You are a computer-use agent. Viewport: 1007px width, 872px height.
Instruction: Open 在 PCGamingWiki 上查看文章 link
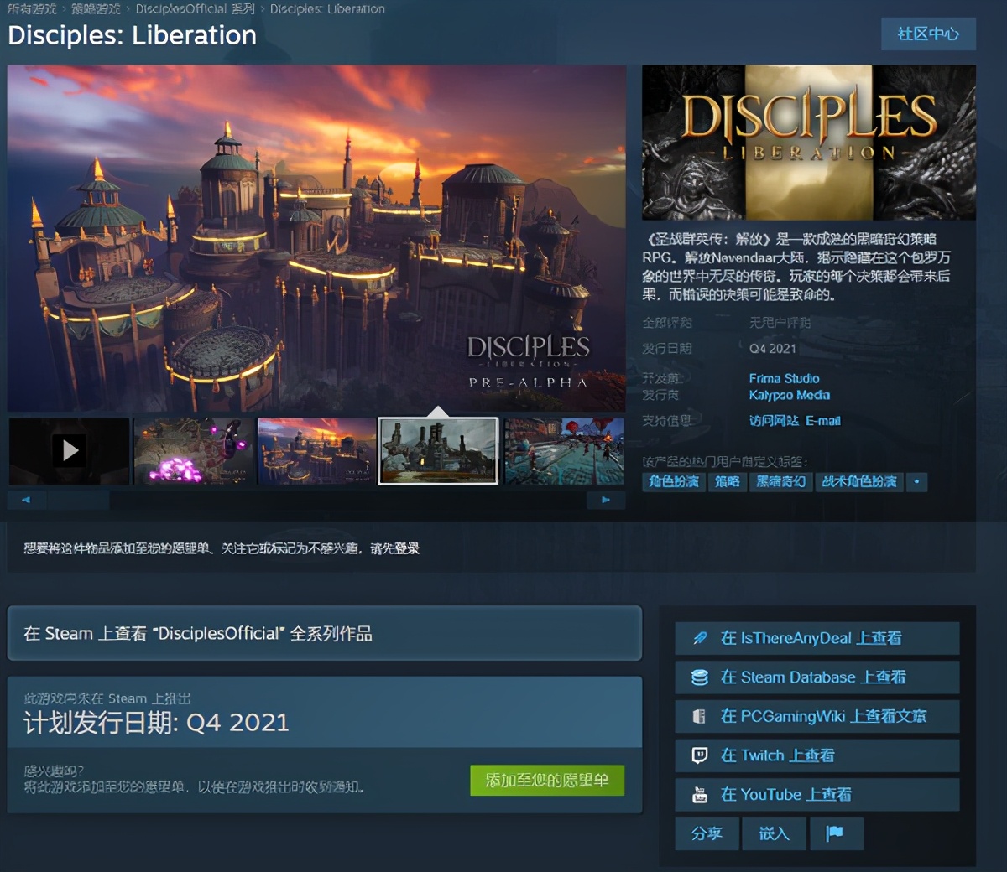click(817, 716)
